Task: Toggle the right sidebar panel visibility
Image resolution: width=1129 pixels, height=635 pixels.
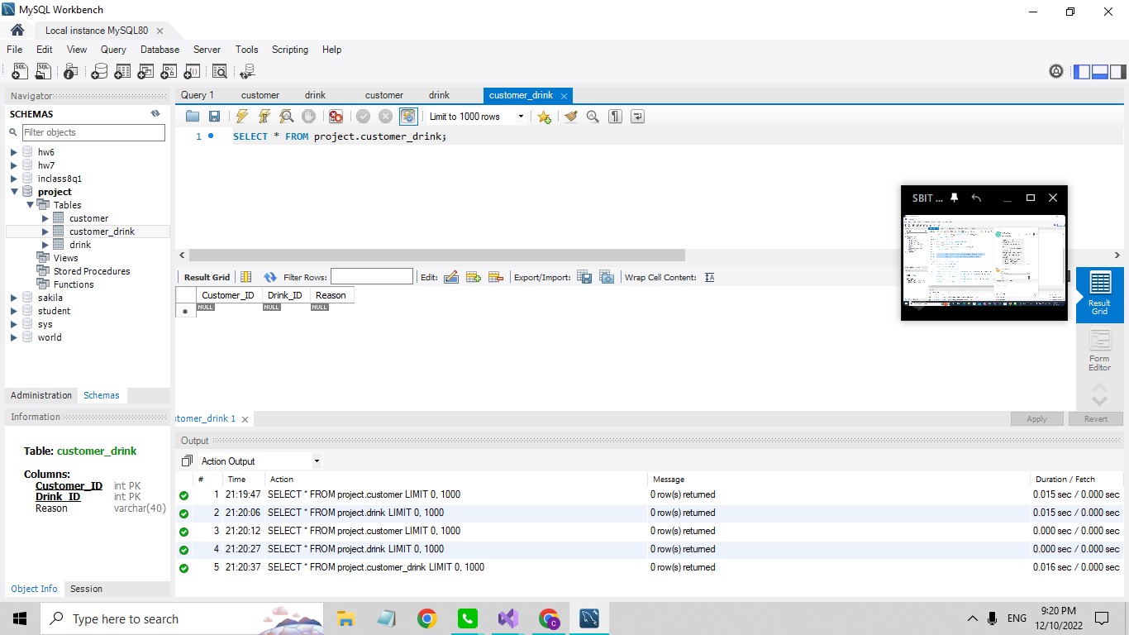Action: 1117,72
